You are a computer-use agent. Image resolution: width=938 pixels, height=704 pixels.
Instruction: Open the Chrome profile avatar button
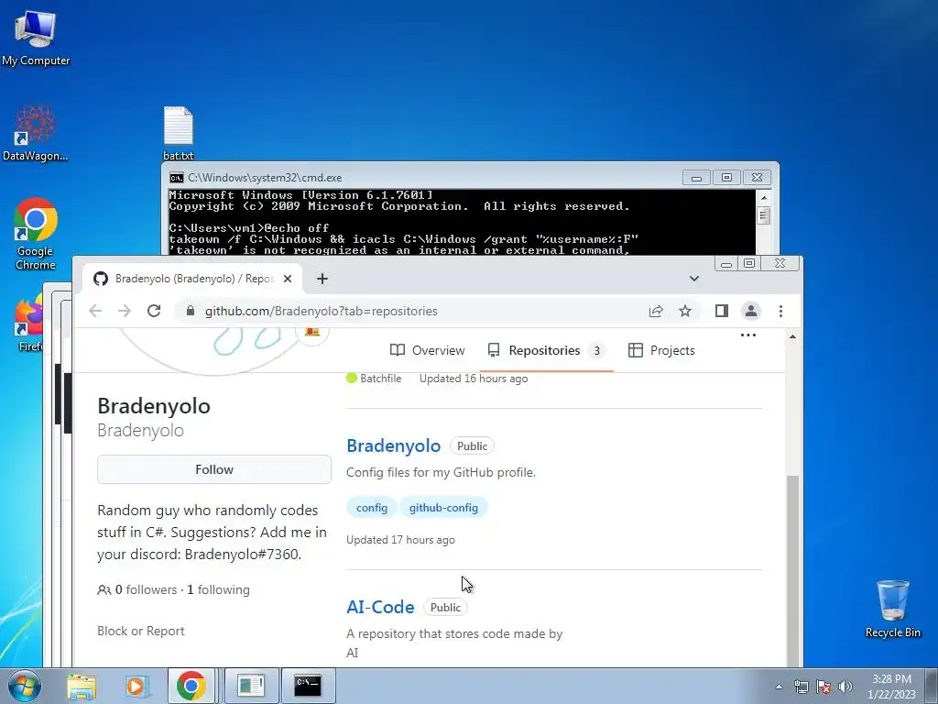click(751, 311)
